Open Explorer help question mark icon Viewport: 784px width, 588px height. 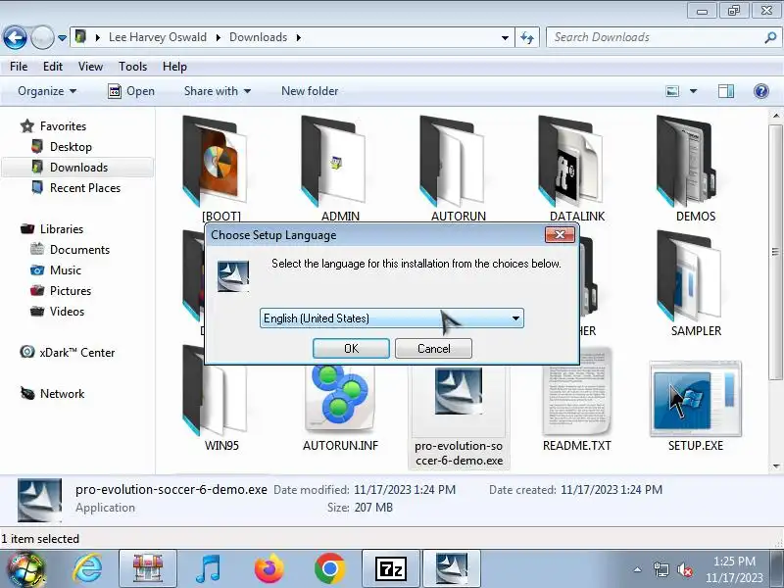761,91
